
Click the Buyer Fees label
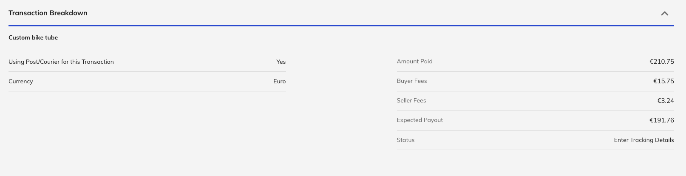pos(411,81)
